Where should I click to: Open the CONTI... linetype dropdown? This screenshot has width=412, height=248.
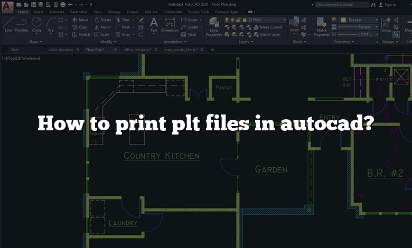pyautogui.click(x=358, y=34)
